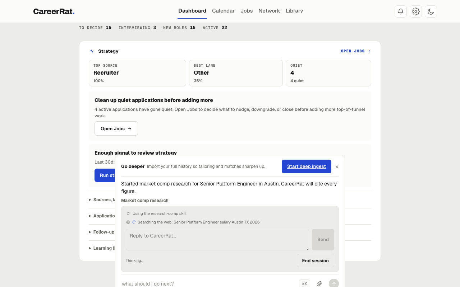Click the OPEN JOBS link in Strategy header
Screen dimensions: 460x287
click(356, 51)
